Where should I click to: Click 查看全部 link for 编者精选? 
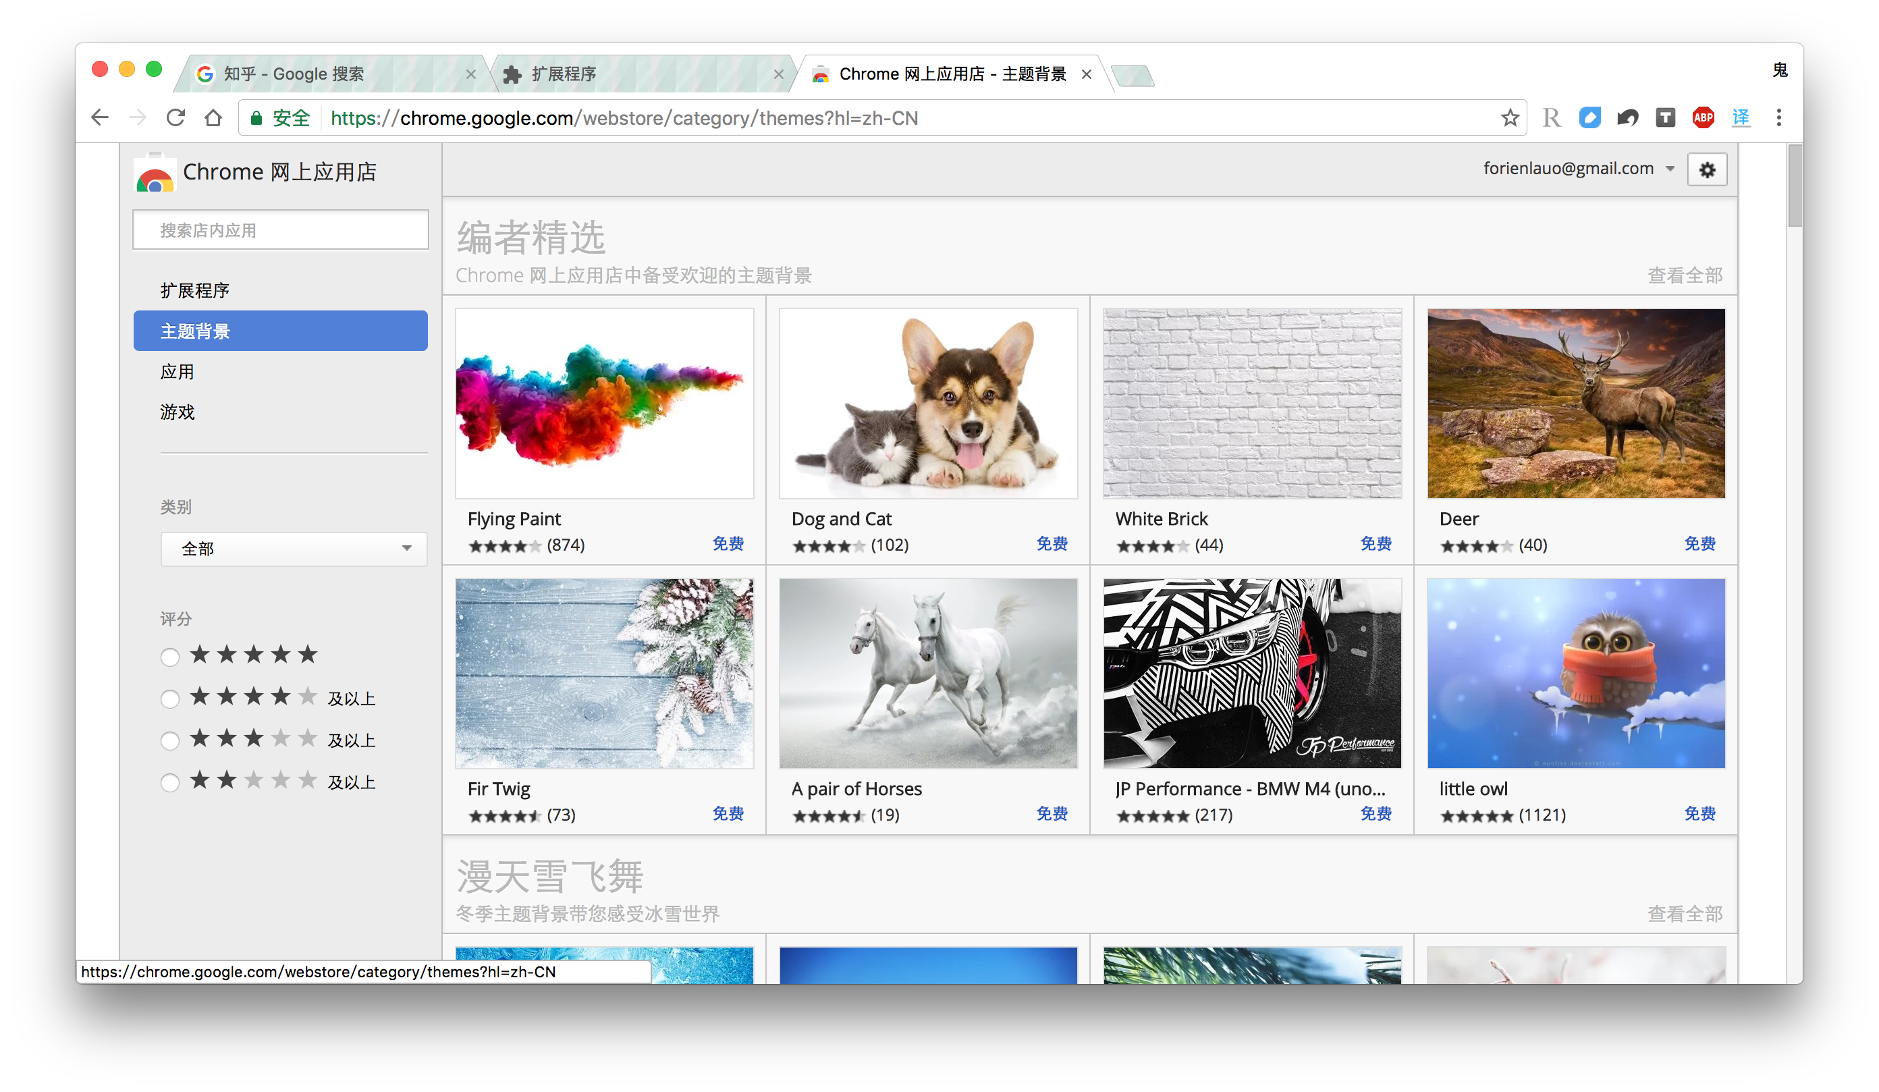(x=1685, y=275)
